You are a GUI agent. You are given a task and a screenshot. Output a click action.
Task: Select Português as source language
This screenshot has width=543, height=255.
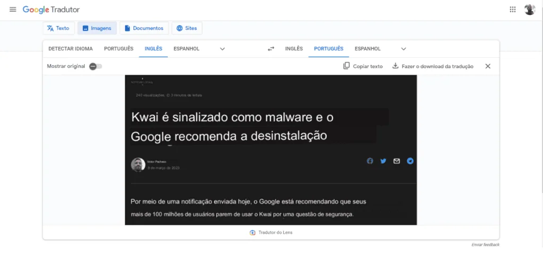coord(119,49)
